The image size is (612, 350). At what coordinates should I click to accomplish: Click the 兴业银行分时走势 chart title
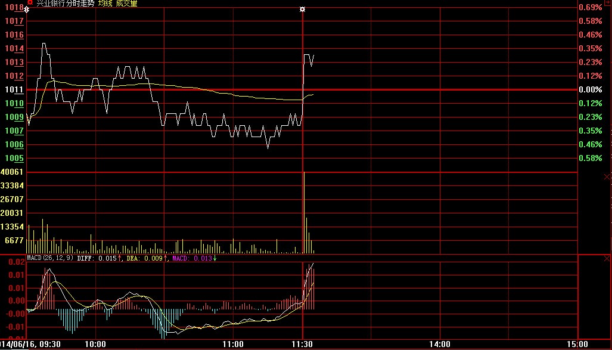(65, 4)
